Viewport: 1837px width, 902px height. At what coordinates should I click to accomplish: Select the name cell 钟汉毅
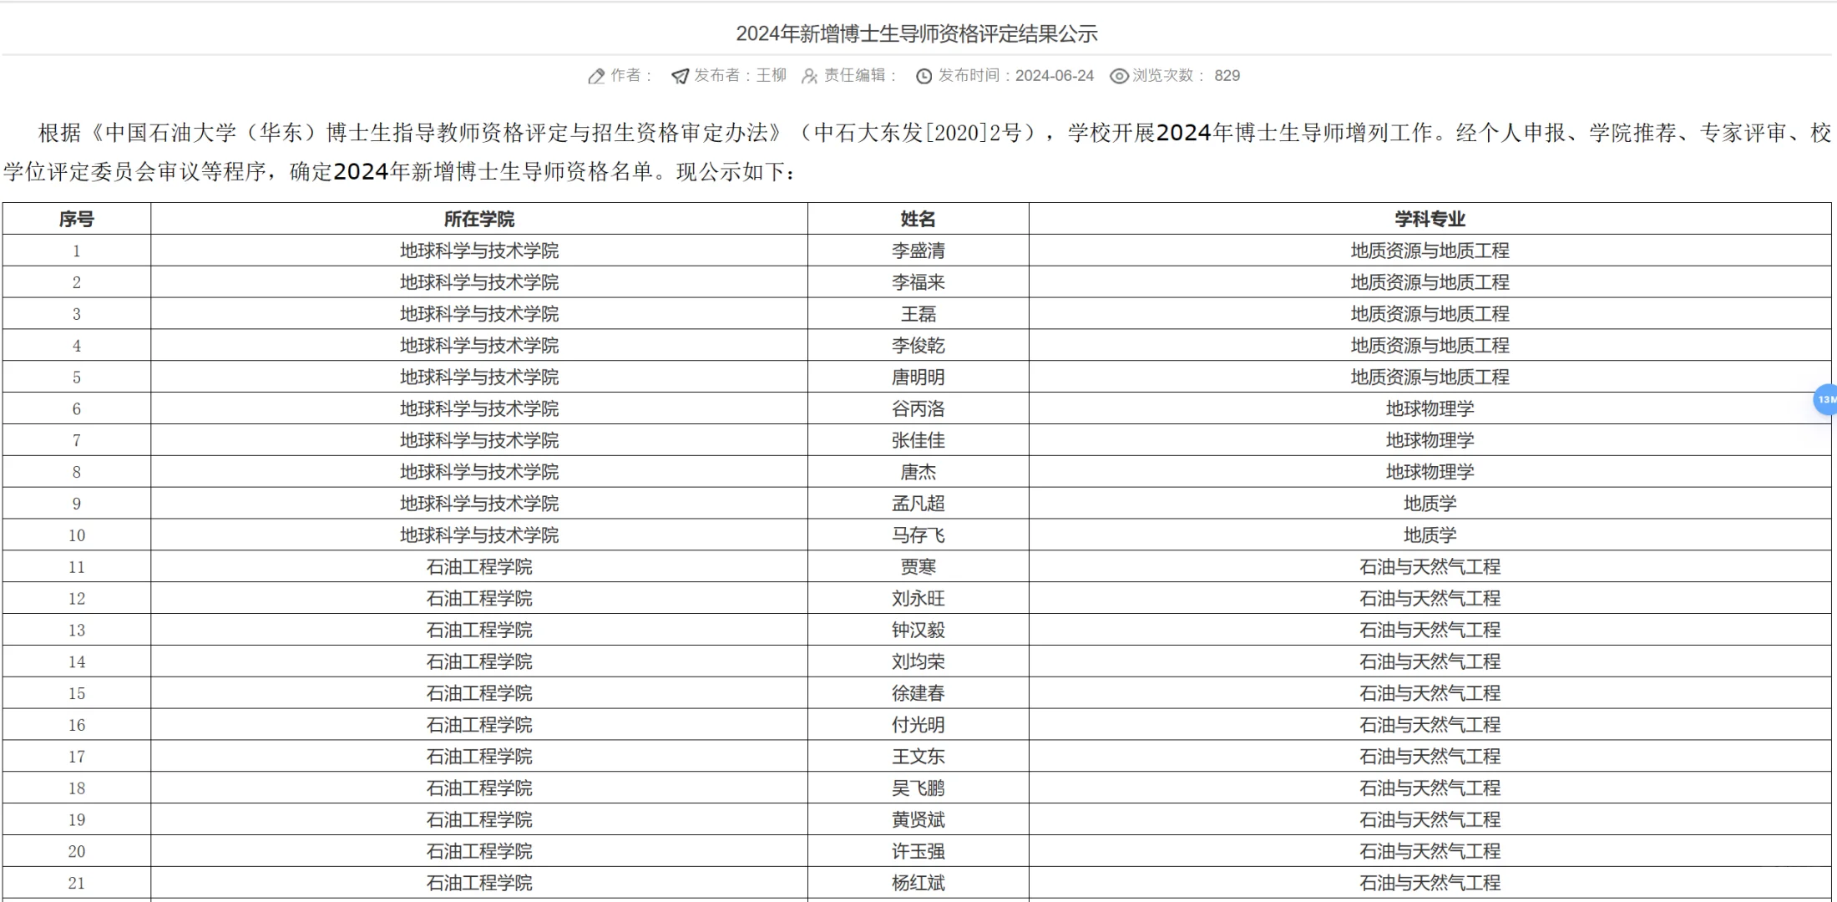918,631
